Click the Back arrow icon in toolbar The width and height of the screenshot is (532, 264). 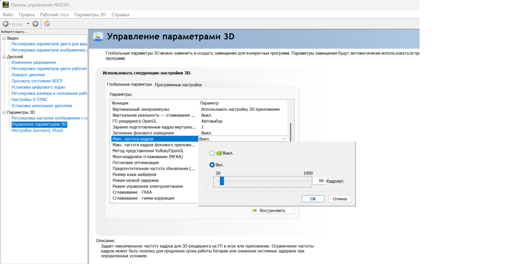click(5, 23)
